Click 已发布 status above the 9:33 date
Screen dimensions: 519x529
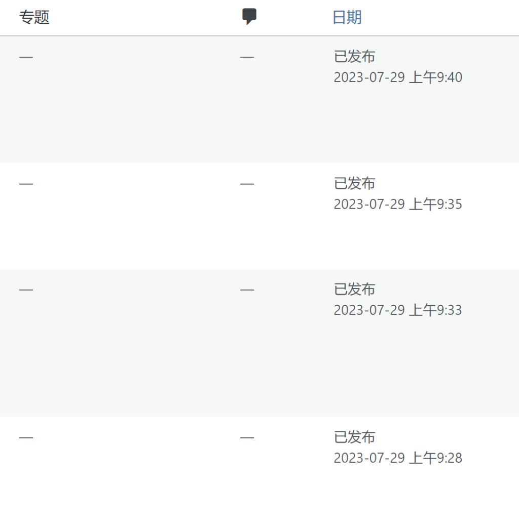pos(354,289)
